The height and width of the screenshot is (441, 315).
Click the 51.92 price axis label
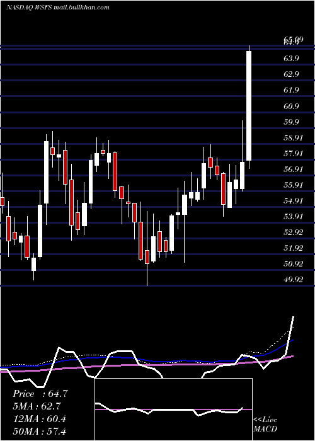(294, 248)
